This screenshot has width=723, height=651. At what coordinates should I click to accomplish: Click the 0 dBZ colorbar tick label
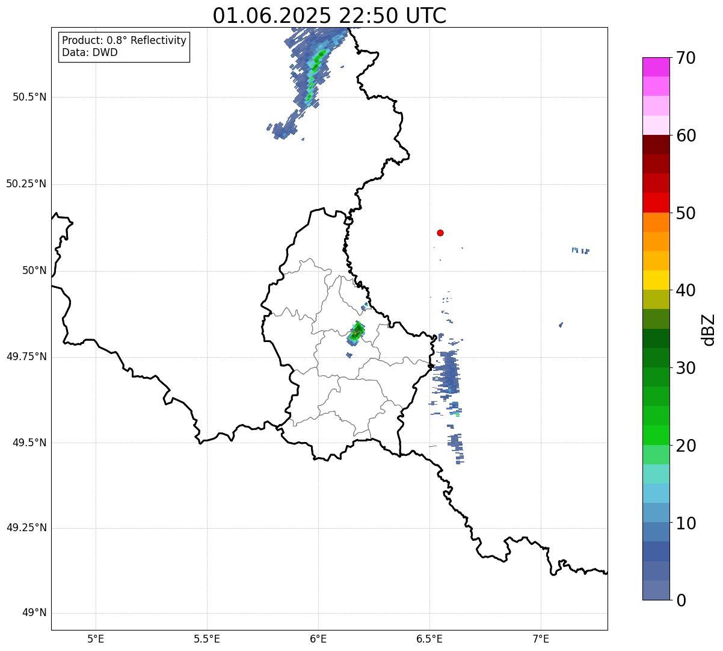(x=681, y=600)
